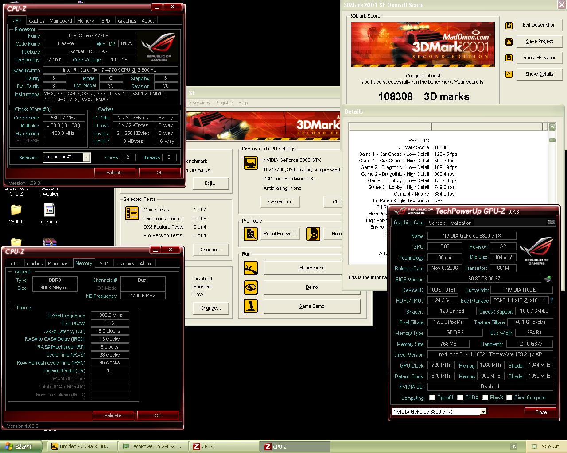The height and width of the screenshot is (453, 567).
Task: Click the Selected Tests checklist icon
Action: (132, 213)
